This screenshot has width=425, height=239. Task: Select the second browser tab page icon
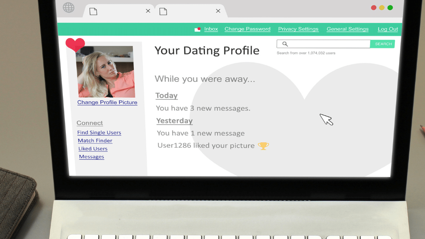[163, 11]
